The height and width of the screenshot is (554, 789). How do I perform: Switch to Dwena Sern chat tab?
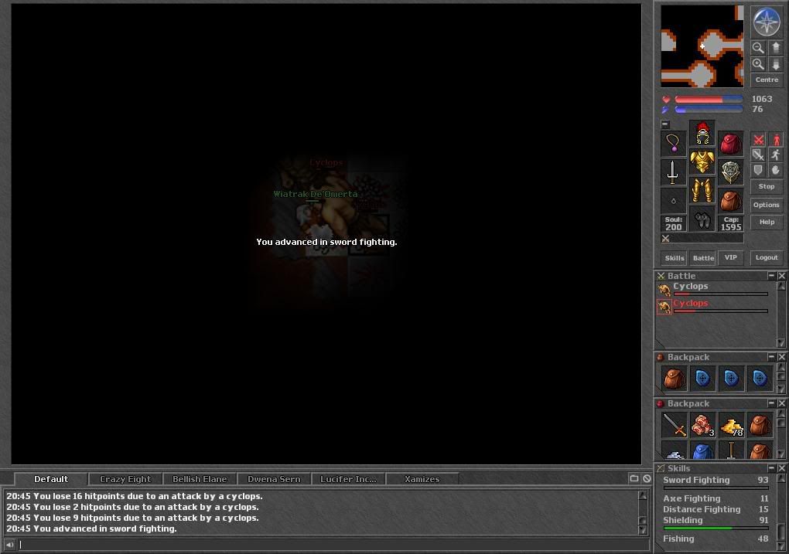(x=275, y=479)
